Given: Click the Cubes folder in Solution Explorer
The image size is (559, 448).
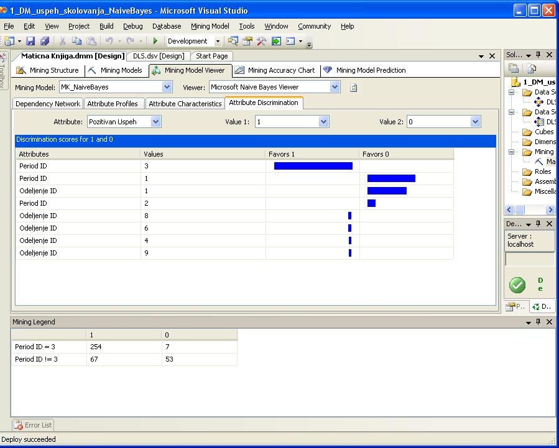Looking at the screenshot, I should [x=538, y=132].
